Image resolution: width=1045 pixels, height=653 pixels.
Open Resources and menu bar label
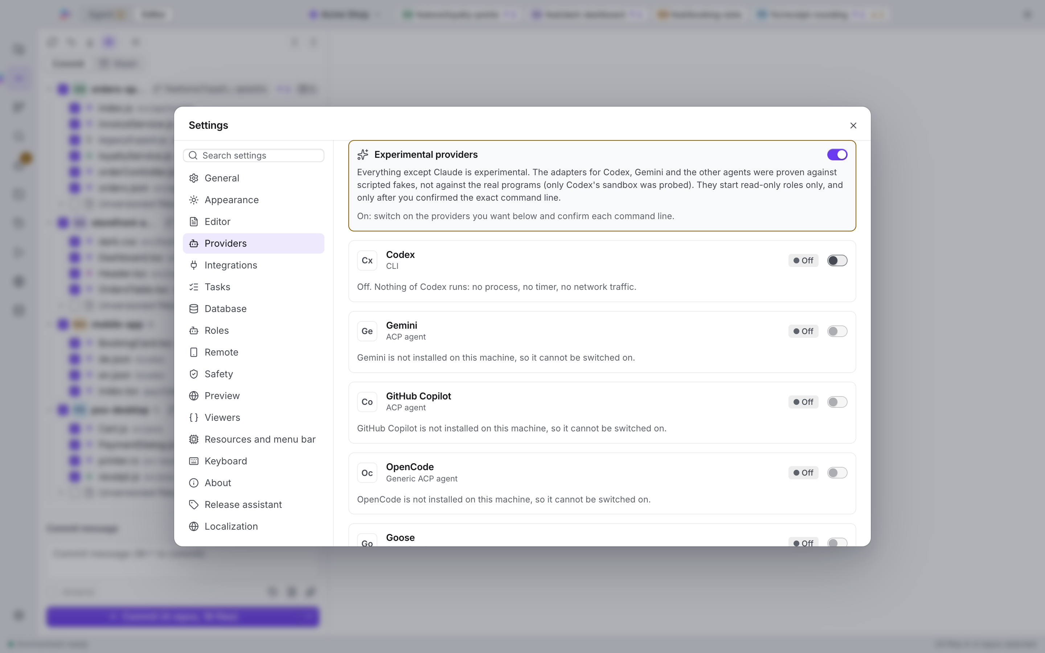(260, 439)
